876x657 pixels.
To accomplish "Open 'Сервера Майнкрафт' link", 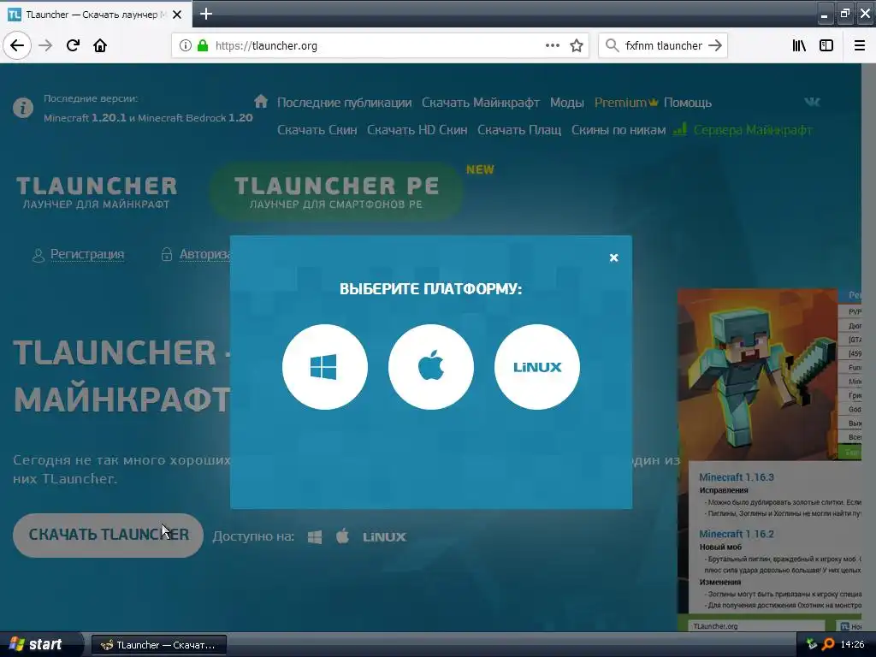I will coord(752,130).
